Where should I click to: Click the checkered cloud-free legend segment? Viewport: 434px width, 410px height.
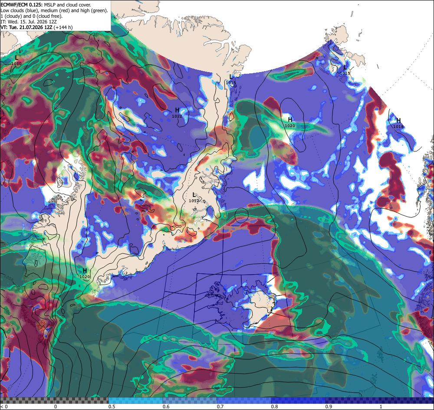[x=54, y=400]
